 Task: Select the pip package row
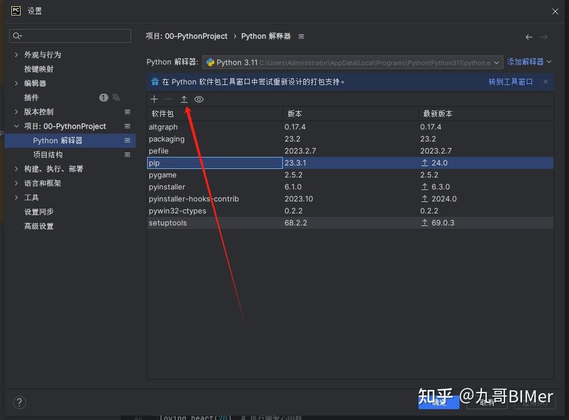pyautogui.click(x=350, y=163)
